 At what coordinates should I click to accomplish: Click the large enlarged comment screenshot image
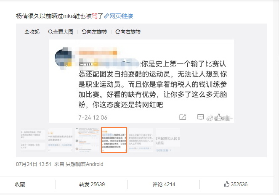[x=141, y=81]
